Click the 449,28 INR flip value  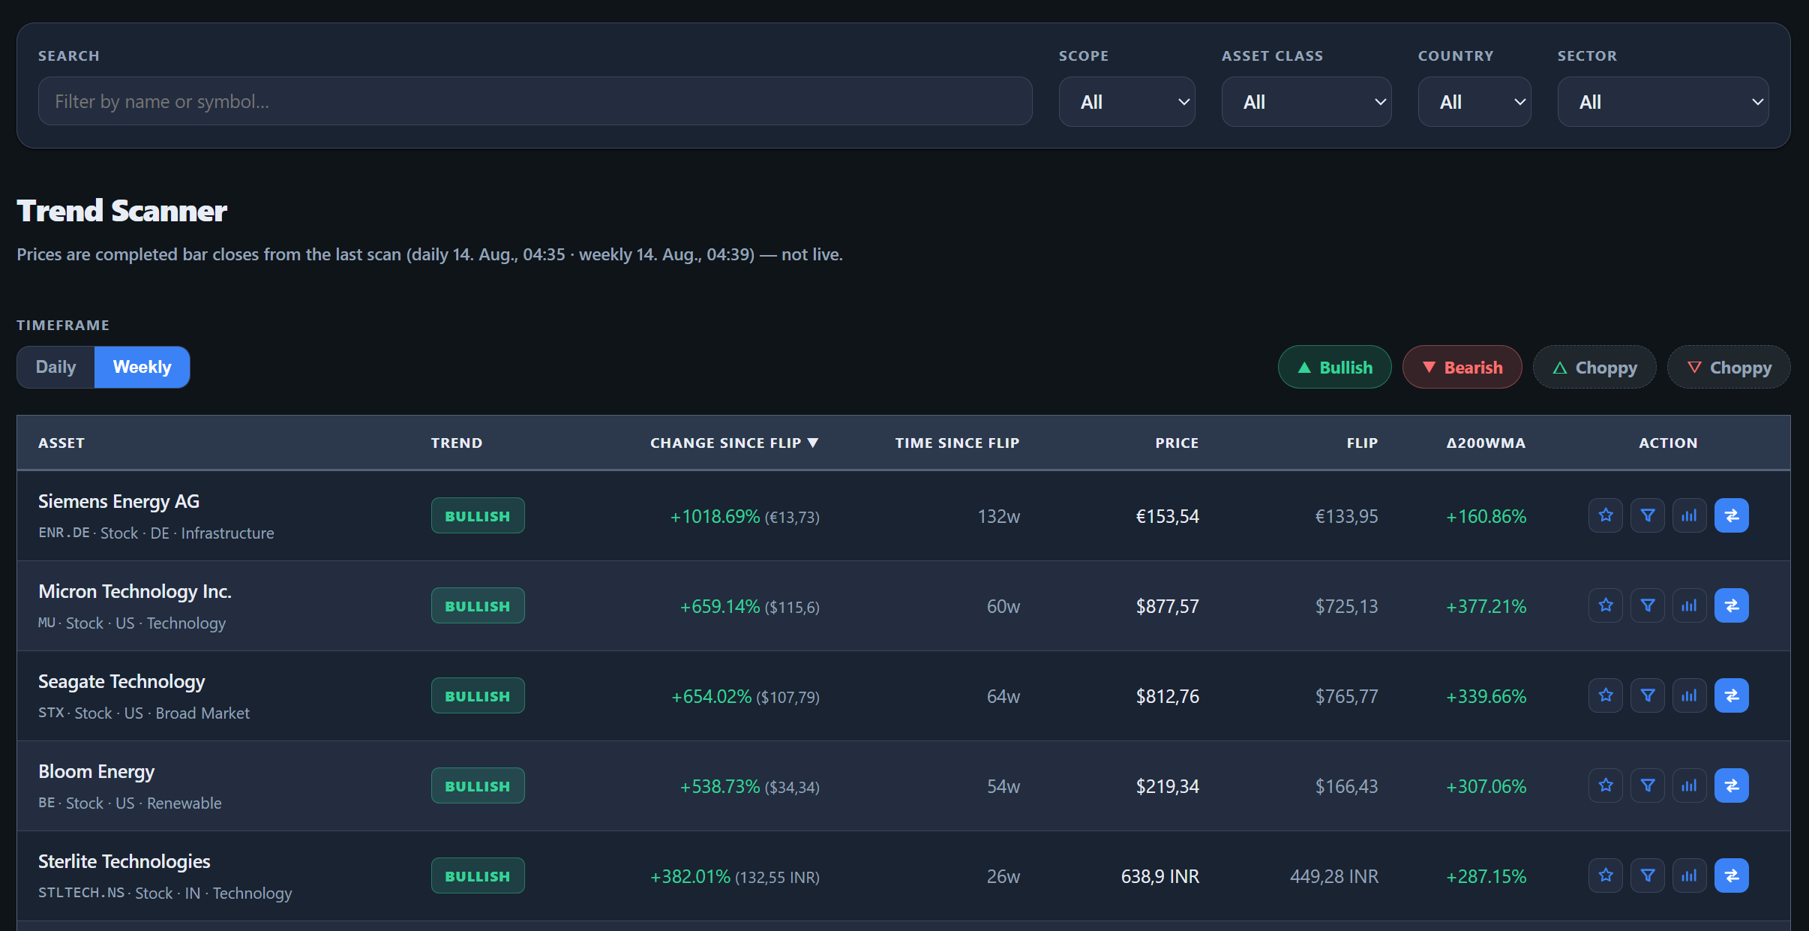1333,876
